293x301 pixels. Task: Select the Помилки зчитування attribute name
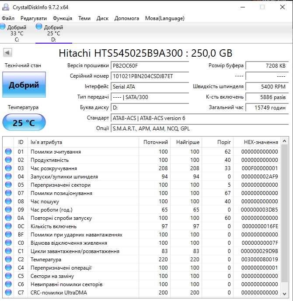pos(56,152)
